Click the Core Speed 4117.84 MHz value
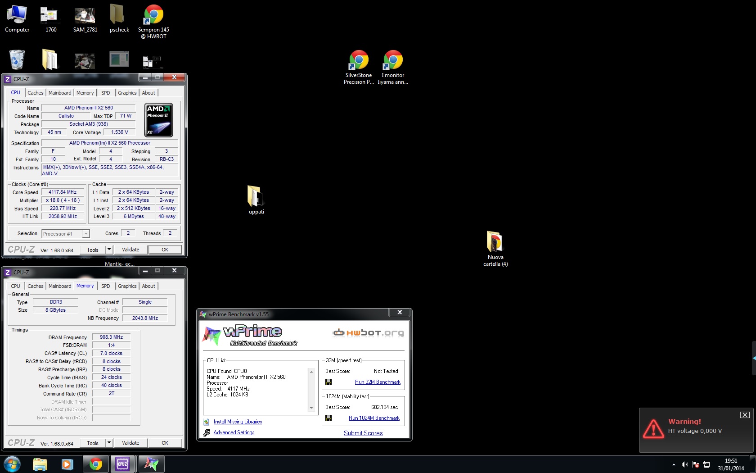Viewport: 756px width, 473px height. (x=63, y=192)
